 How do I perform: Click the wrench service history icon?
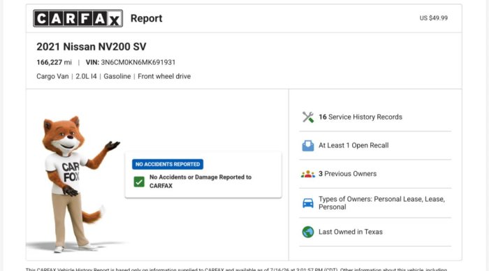[x=308, y=117]
